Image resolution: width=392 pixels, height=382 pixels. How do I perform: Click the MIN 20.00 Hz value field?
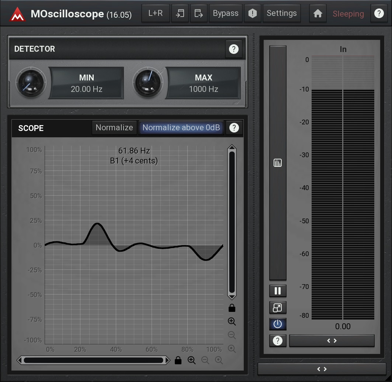click(x=87, y=83)
